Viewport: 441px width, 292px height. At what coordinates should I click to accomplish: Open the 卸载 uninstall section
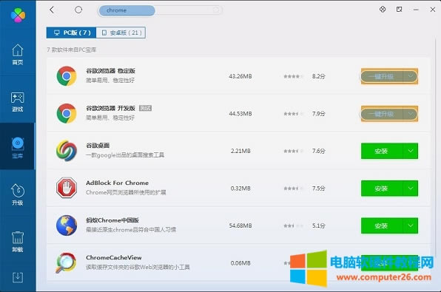pyautogui.click(x=18, y=242)
